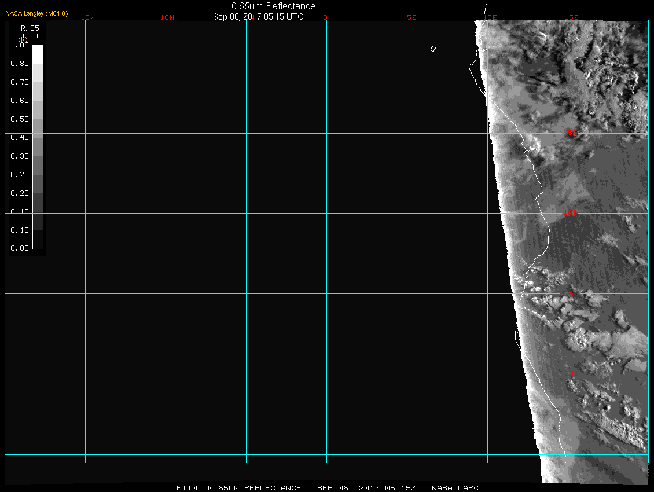Click the MT10 text in the footer
This screenshot has width=654, height=492.
coord(186,488)
